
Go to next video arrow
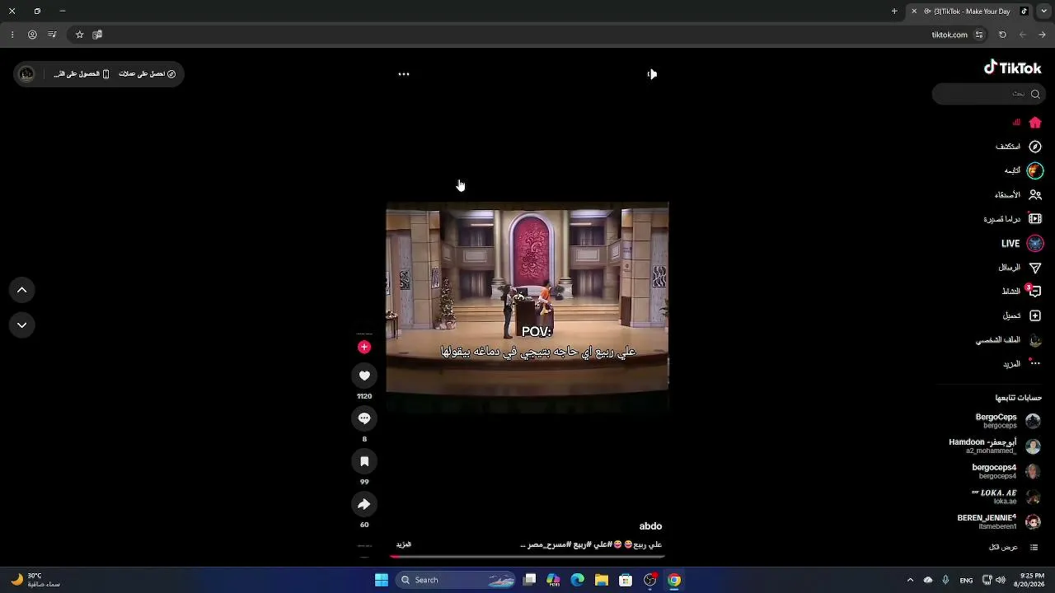[x=22, y=325]
